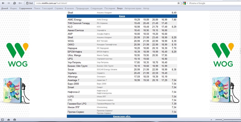Select the Барс-2000 station name

tap(73, 84)
